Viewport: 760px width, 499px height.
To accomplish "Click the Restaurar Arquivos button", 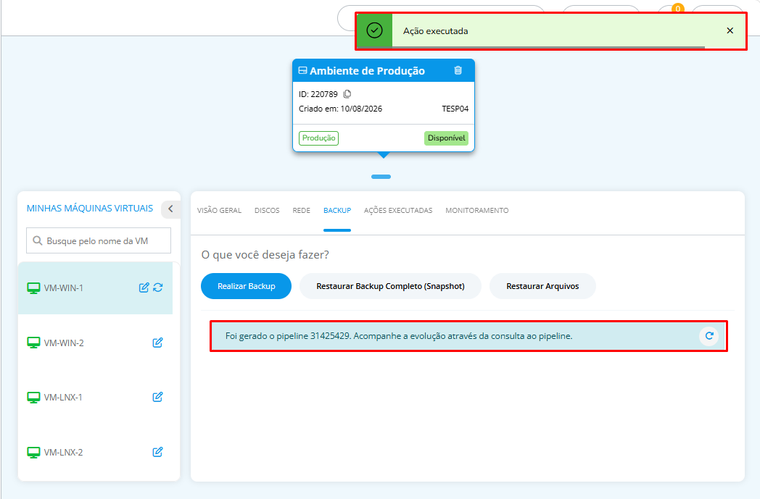I will point(542,286).
